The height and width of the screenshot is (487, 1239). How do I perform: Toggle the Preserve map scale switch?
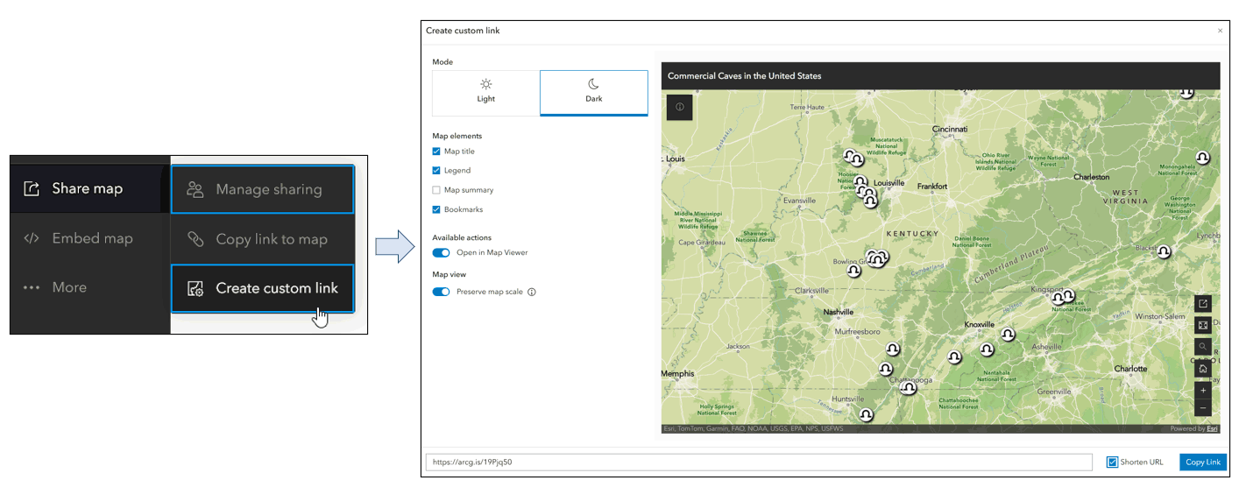(442, 292)
